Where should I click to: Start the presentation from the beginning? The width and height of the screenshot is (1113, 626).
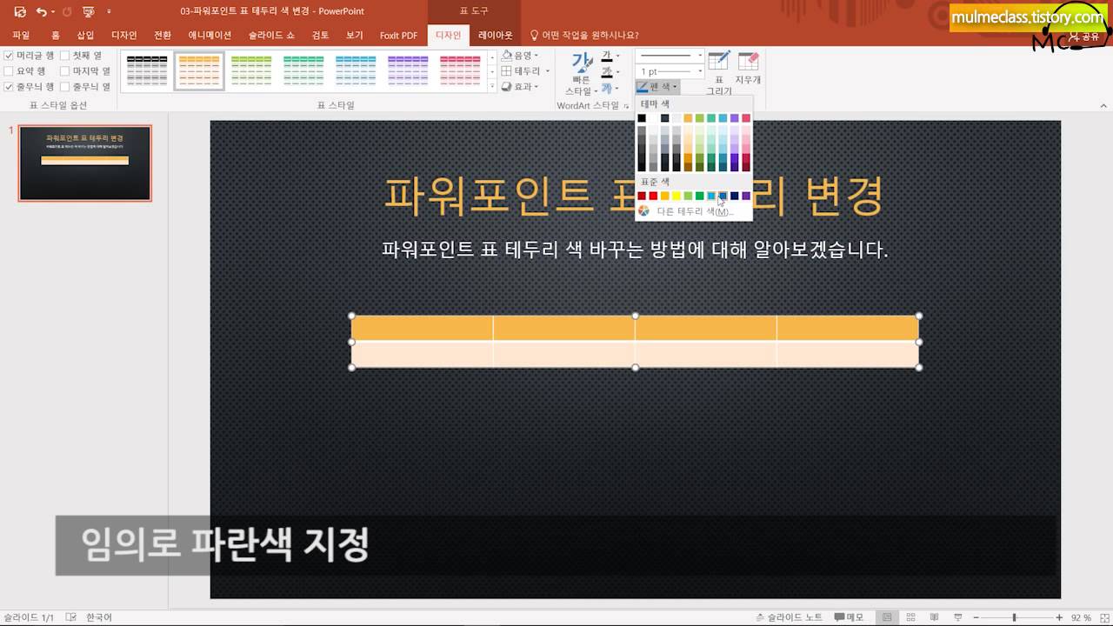point(88,11)
